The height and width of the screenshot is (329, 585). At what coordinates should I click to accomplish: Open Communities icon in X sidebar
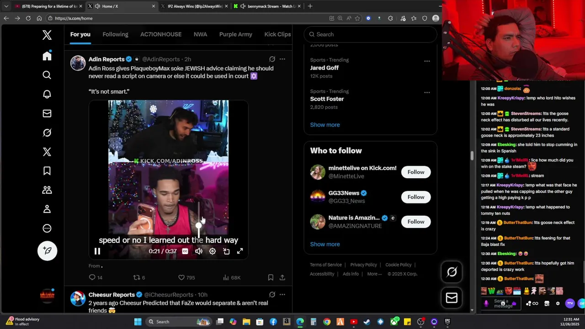point(47,190)
